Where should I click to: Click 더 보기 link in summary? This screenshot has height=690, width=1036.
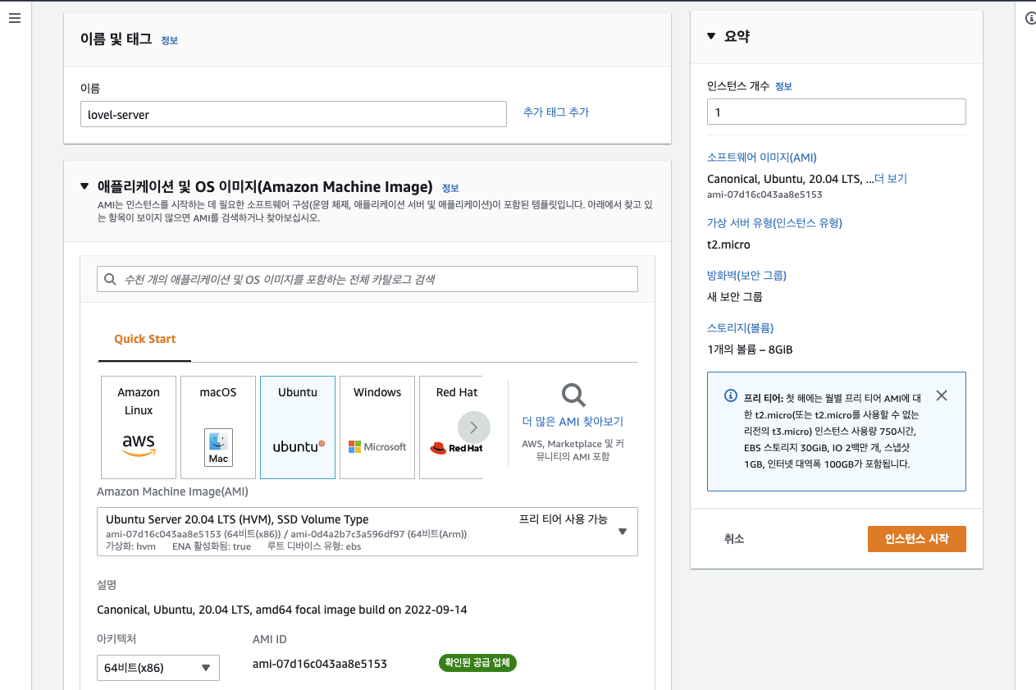891,179
